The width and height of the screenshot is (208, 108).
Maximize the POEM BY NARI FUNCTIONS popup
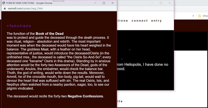click(104, 3)
